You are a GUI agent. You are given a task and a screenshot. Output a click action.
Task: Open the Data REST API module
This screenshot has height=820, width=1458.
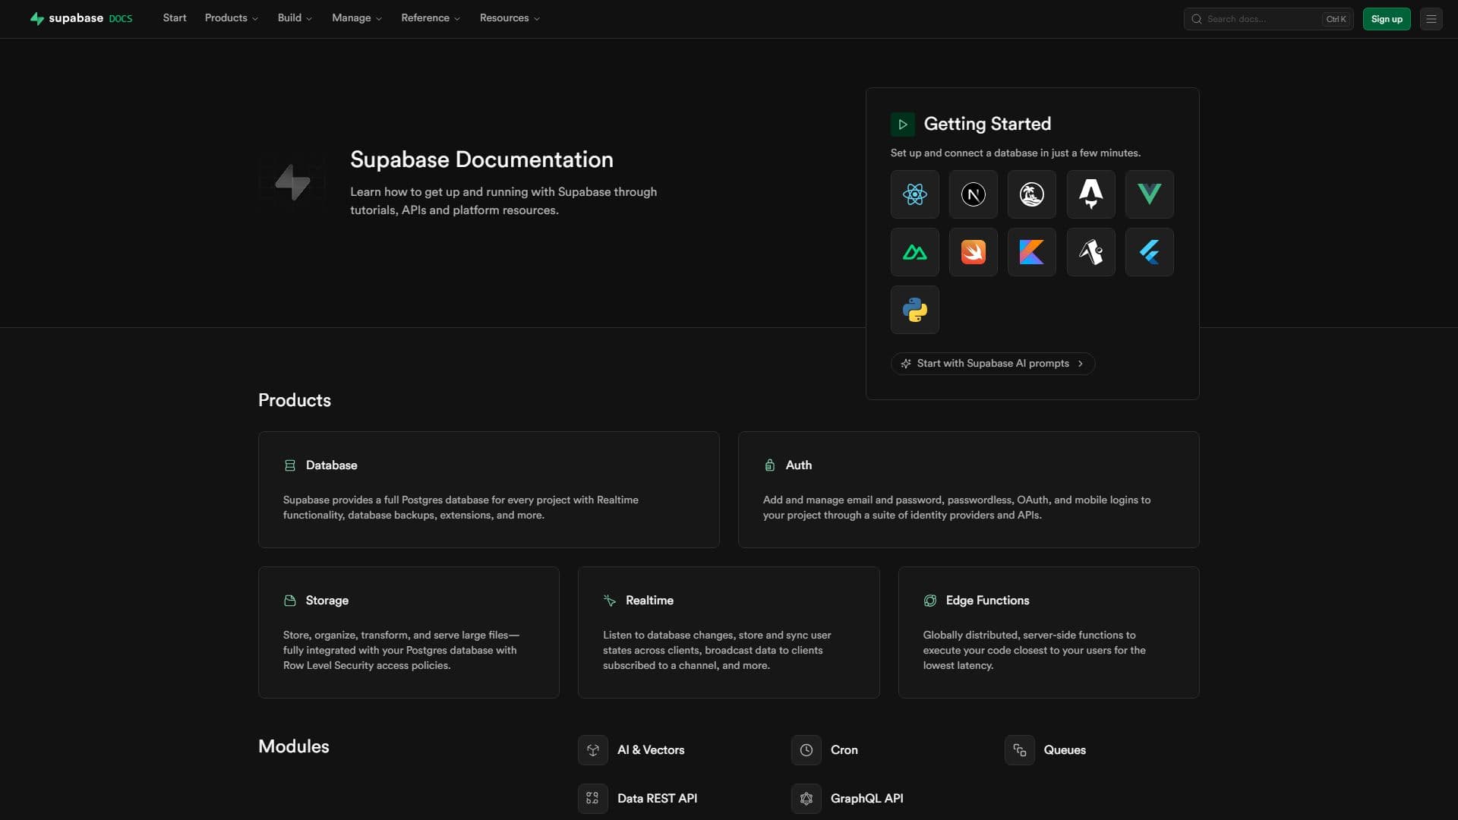638,799
